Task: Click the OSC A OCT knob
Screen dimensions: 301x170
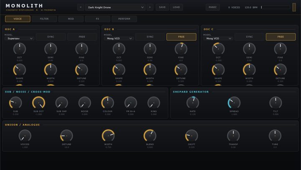Action: (20, 49)
